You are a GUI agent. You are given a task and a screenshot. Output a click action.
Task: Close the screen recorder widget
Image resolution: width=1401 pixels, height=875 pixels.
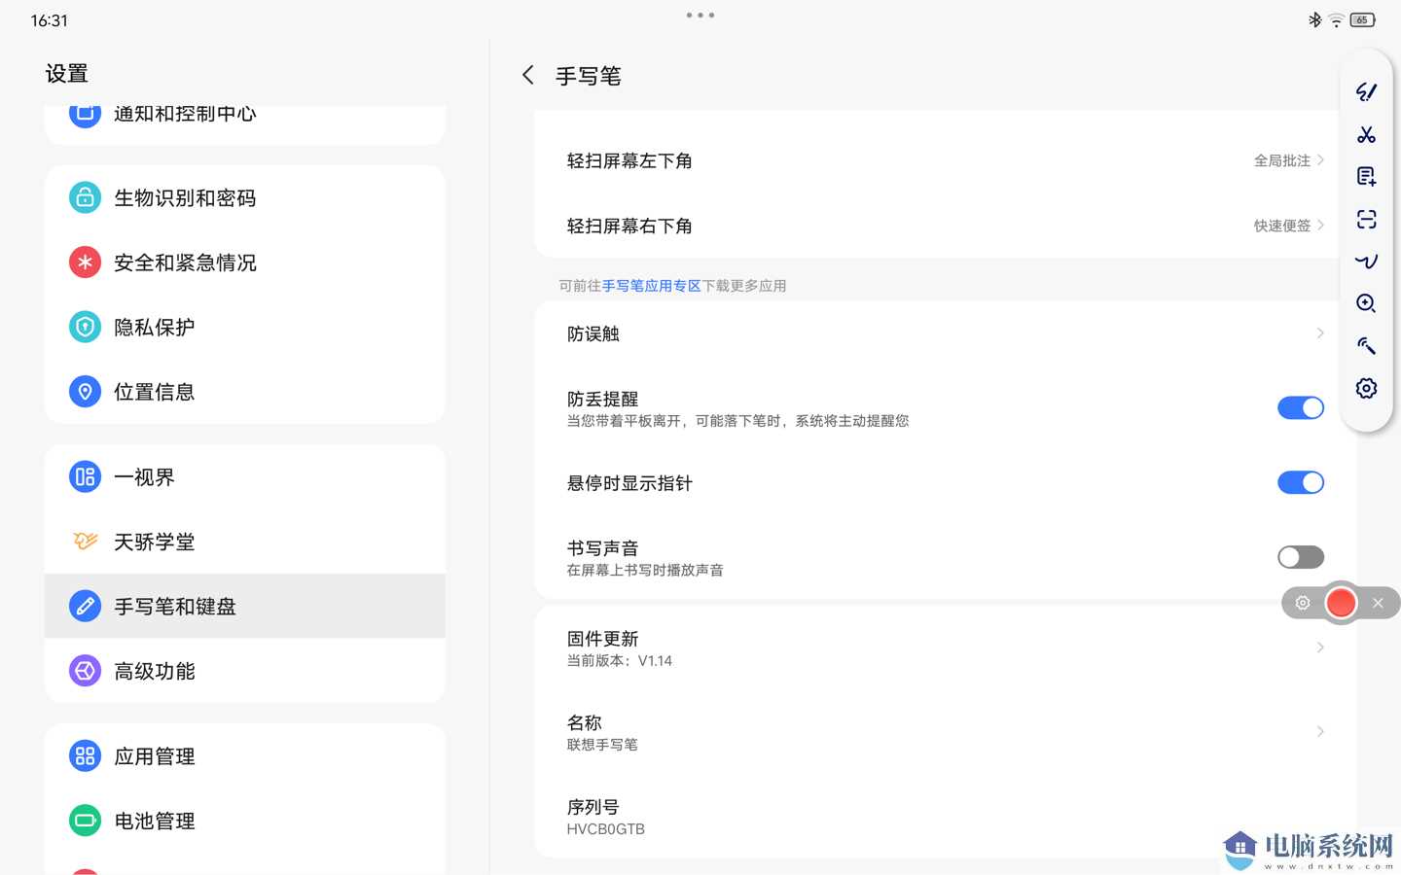point(1378,603)
